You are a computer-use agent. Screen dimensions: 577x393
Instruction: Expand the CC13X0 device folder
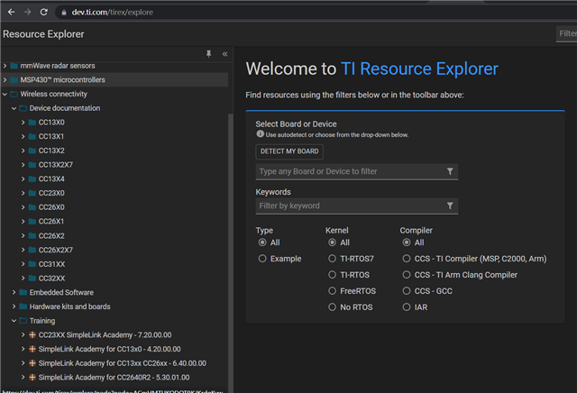click(23, 123)
